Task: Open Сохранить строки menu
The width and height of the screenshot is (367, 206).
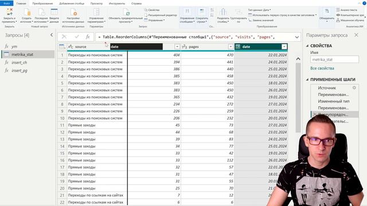Action: pos(202,15)
